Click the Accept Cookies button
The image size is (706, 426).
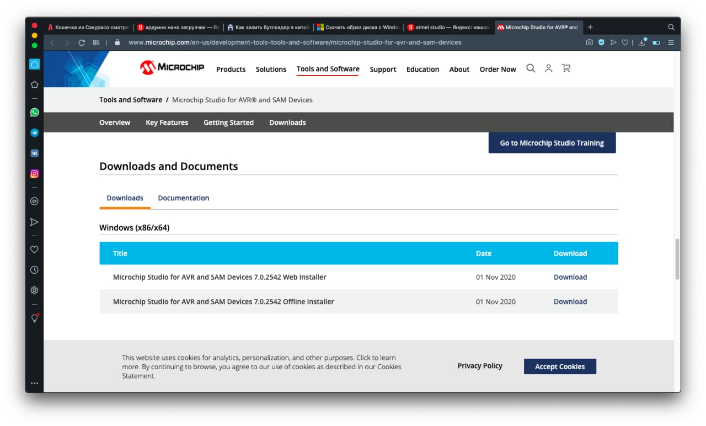(x=560, y=366)
